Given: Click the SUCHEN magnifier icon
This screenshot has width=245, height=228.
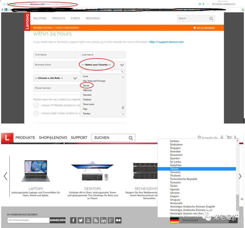Looking at the screenshot, I should click(x=131, y=138).
